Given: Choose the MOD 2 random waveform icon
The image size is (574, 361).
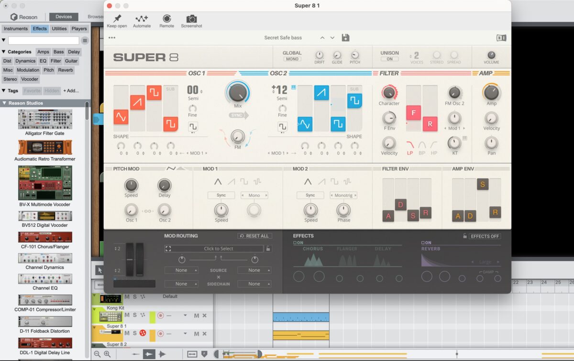Looking at the screenshot, I should [x=347, y=181].
